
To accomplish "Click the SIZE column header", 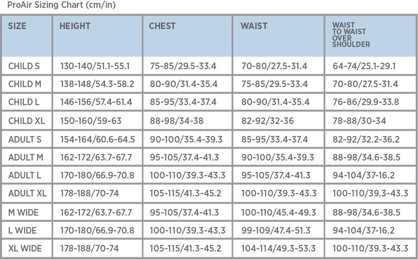I will 17,26.
